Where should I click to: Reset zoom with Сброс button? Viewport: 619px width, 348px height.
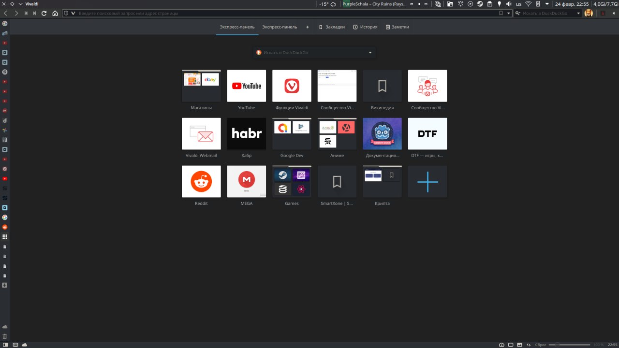tap(541, 345)
